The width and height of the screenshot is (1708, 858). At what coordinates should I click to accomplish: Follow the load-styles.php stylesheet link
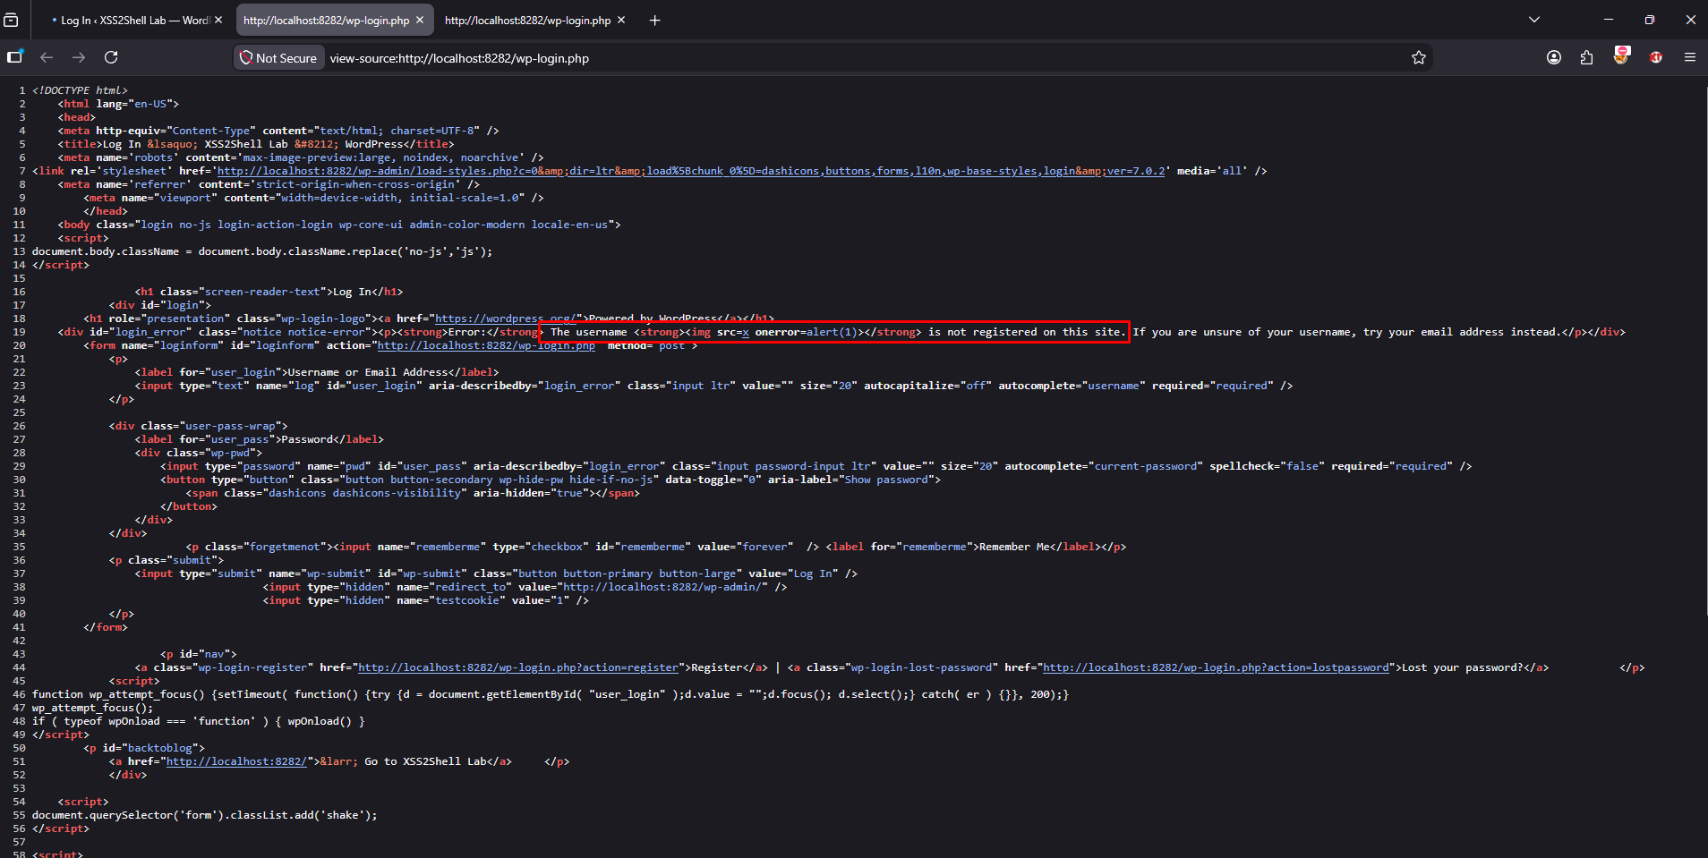point(691,171)
